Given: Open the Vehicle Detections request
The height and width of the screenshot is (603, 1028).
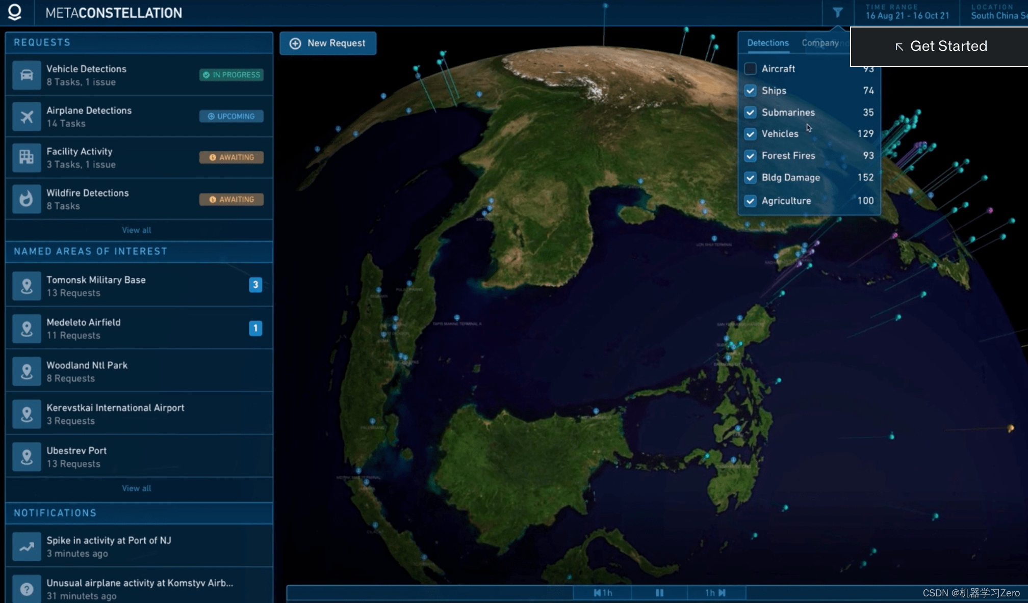Looking at the screenshot, I should point(139,75).
